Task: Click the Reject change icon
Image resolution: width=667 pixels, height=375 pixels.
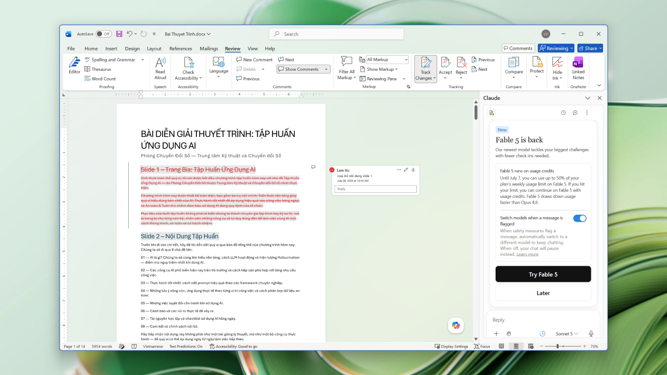Action: pos(462,63)
